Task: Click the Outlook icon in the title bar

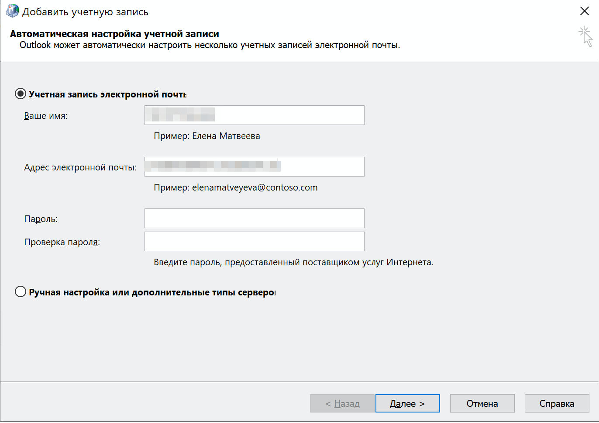Action: (12, 11)
